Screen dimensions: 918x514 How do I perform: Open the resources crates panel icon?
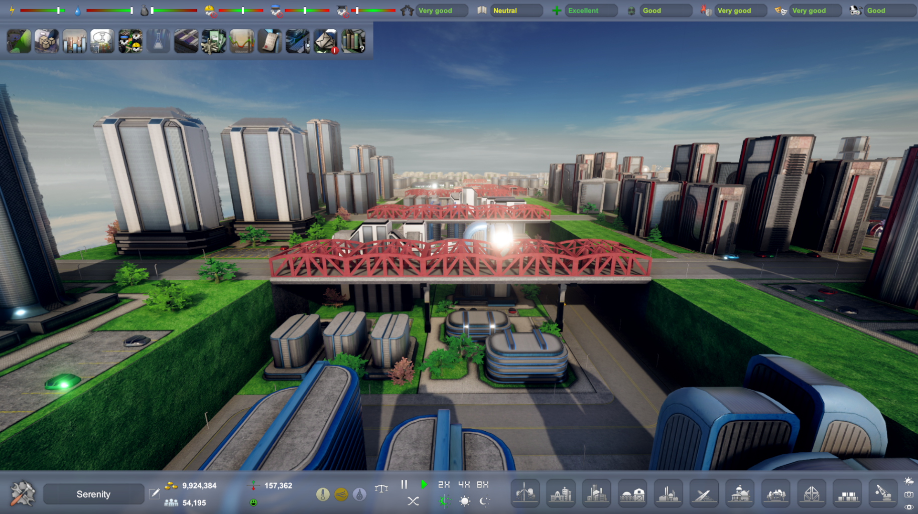tap(47, 41)
